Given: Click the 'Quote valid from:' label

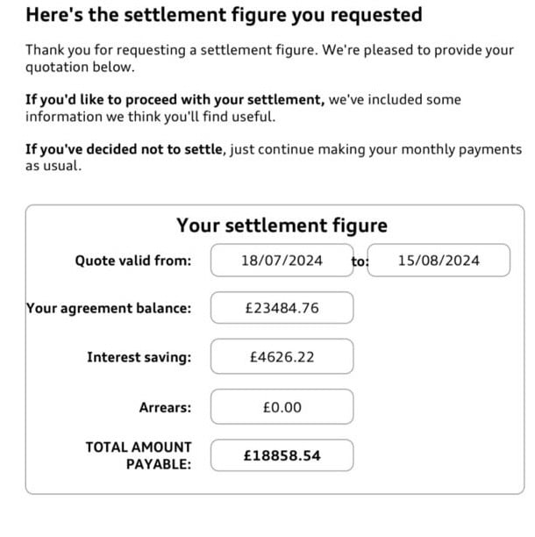Looking at the screenshot, I should 133,261.
